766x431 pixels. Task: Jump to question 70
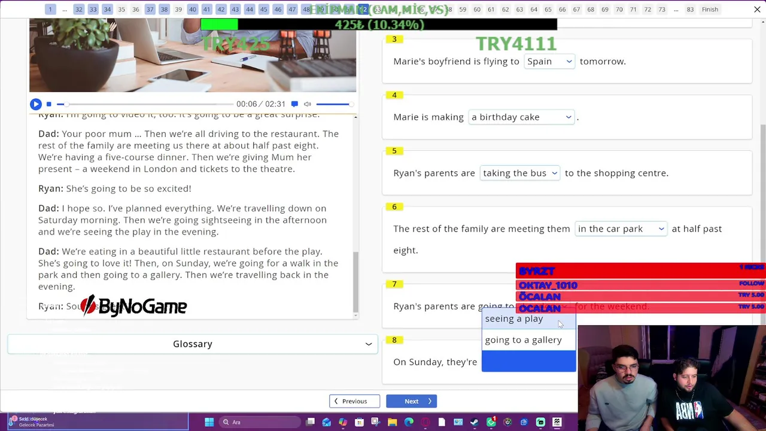[x=619, y=10]
